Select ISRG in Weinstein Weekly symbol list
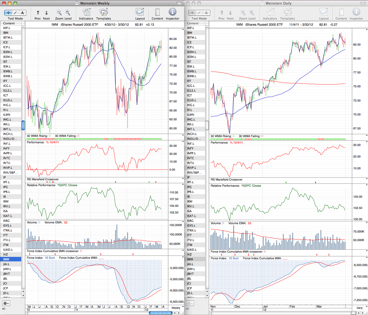368x315 pixels. (10, 221)
